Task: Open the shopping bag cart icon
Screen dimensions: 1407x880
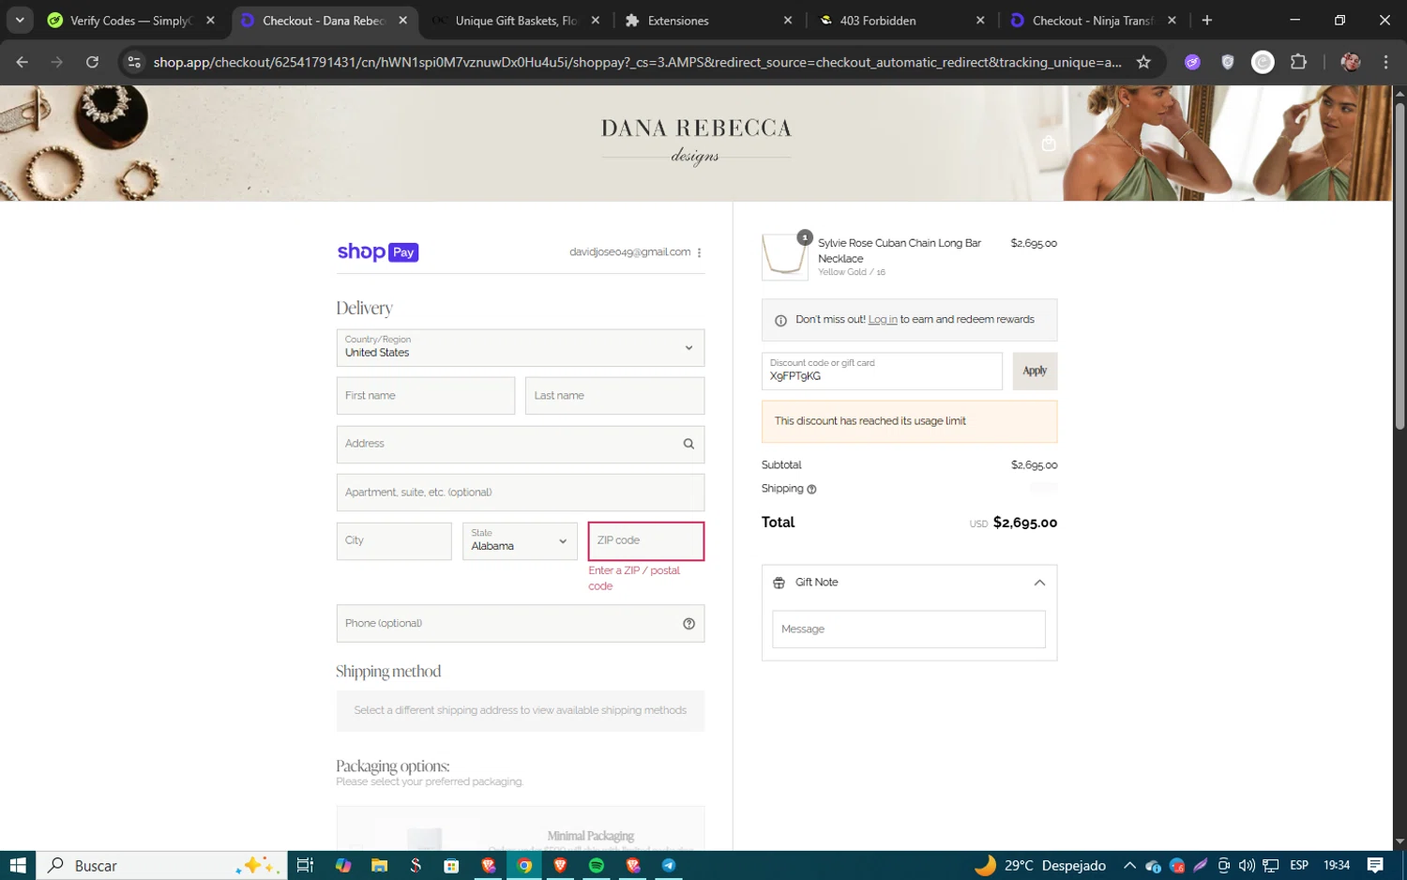Action: click(x=1049, y=144)
